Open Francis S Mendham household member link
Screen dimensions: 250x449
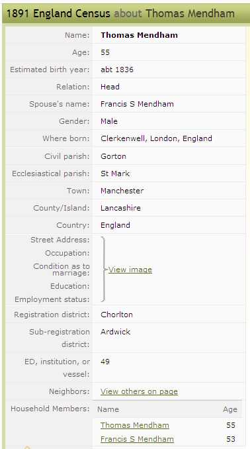coord(137,439)
